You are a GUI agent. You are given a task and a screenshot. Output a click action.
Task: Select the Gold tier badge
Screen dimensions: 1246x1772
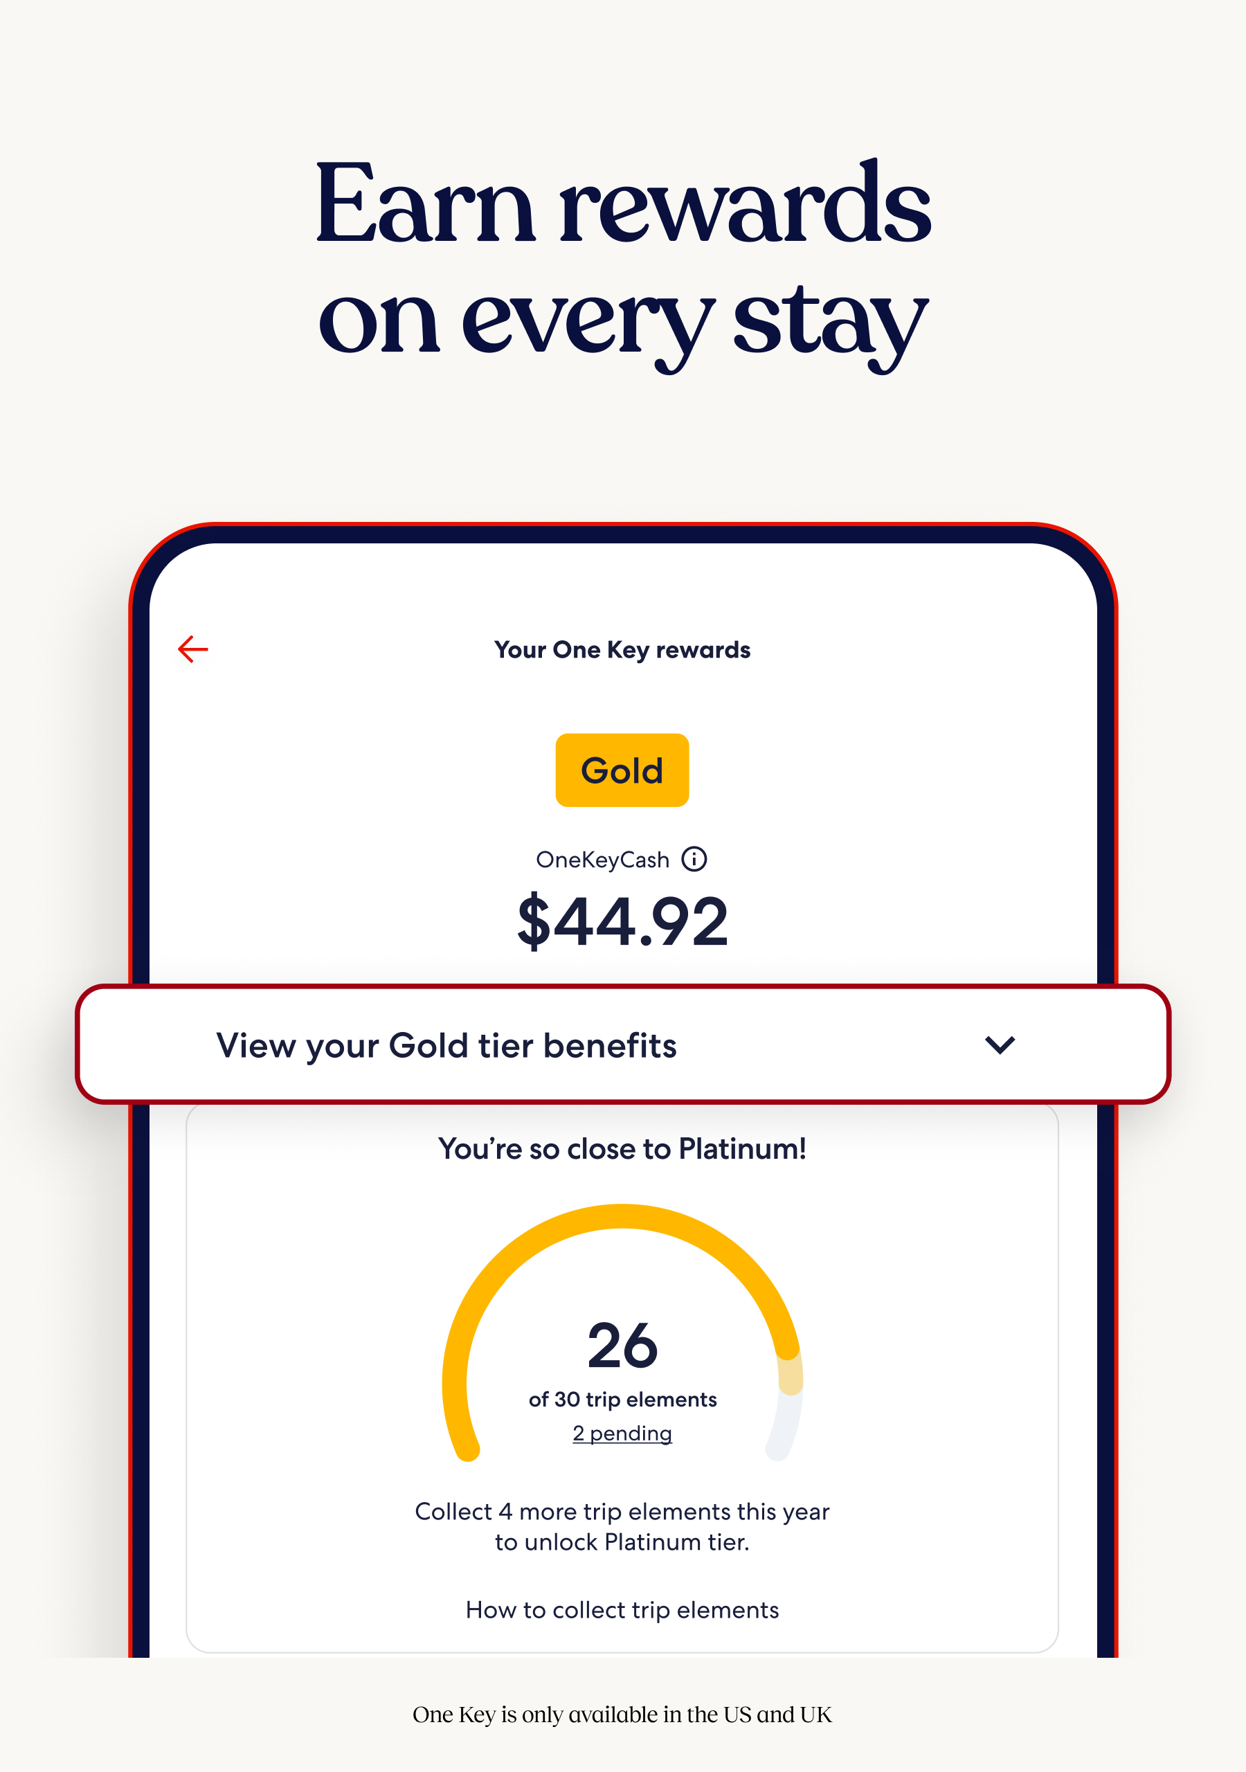pos(622,770)
